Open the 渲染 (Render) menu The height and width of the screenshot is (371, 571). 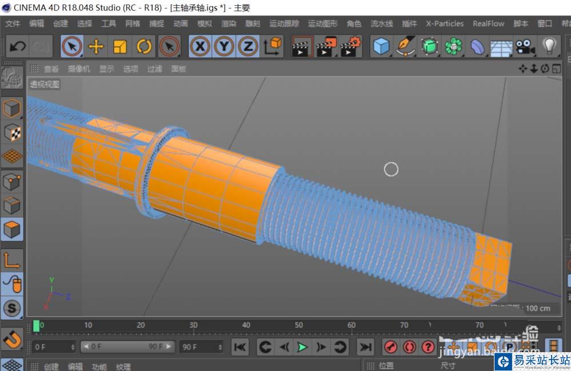pyautogui.click(x=229, y=23)
